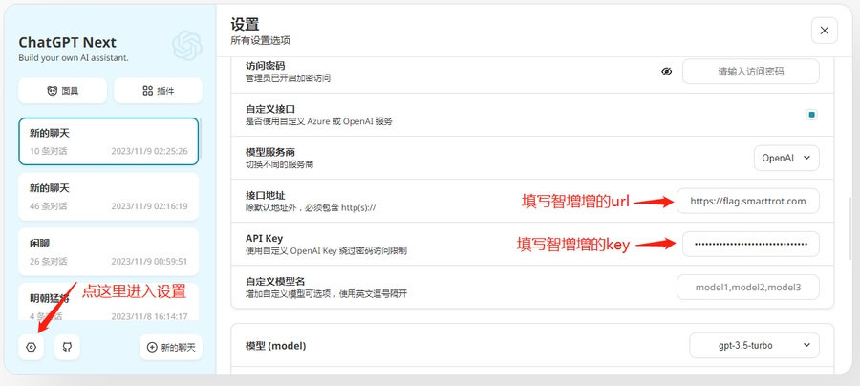
Task: Click the GitHub icon in sidebar
Action: point(67,348)
